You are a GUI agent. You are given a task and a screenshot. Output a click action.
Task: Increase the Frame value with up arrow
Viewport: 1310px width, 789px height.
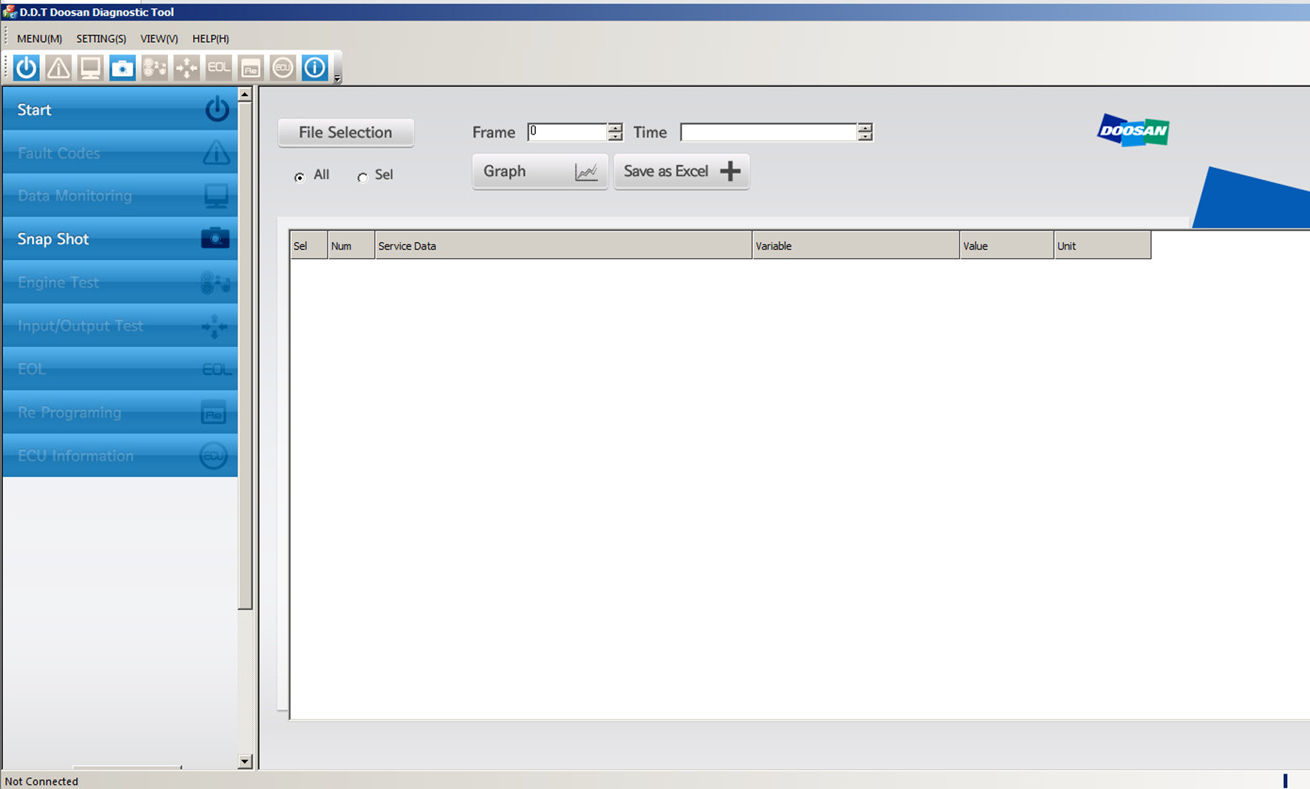pyautogui.click(x=615, y=128)
